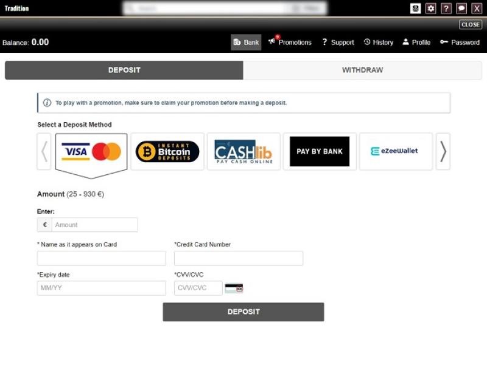Focus the CVV/CVC field
Image resolution: width=487 pixels, height=365 pixels.
(198, 288)
